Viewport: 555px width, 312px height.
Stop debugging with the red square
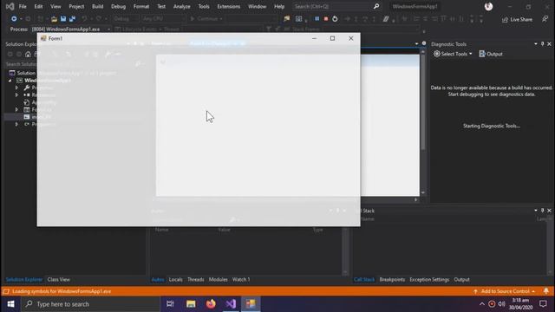tap(326, 19)
